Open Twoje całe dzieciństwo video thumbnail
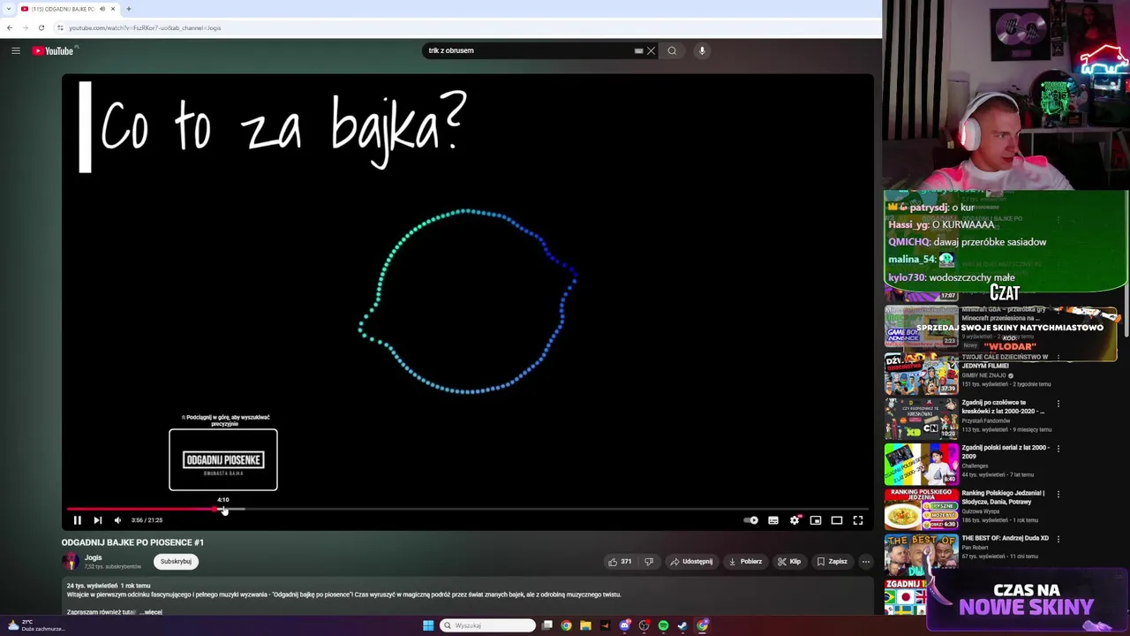This screenshot has width=1130, height=636. [x=922, y=374]
